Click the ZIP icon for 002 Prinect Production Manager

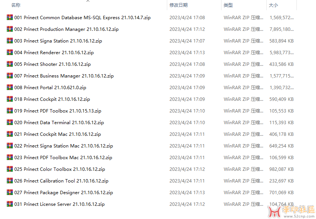click(x=10, y=29)
